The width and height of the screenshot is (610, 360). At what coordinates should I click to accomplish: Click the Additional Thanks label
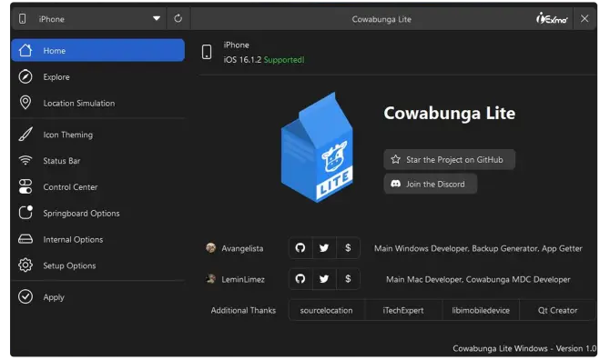tap(243, 310)
